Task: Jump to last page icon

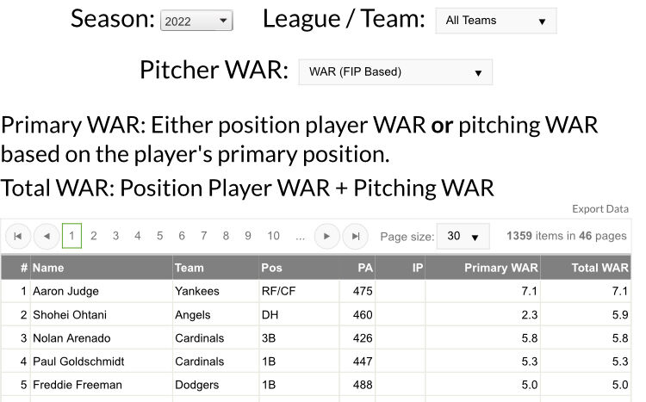Action: [x=355, y=236]
